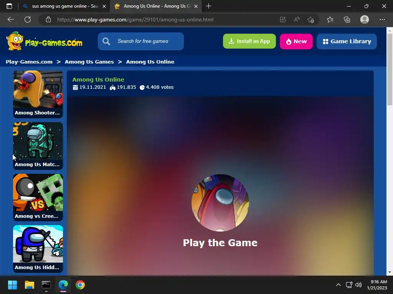Open the Favorites list icon

330,20
